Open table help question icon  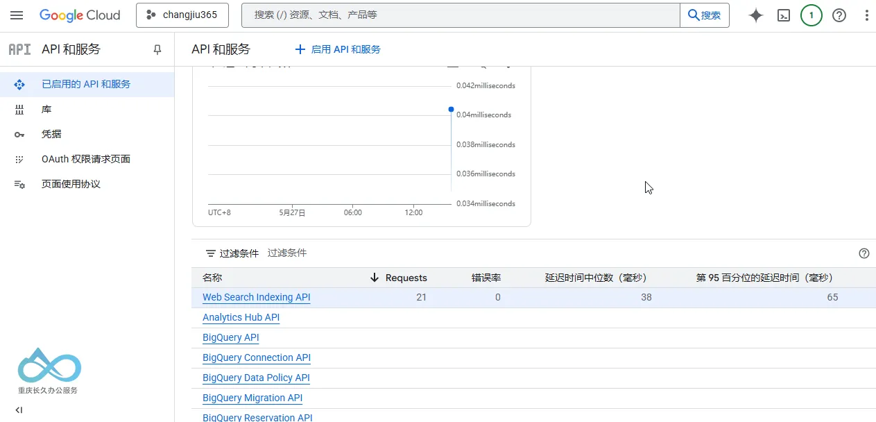864,253
